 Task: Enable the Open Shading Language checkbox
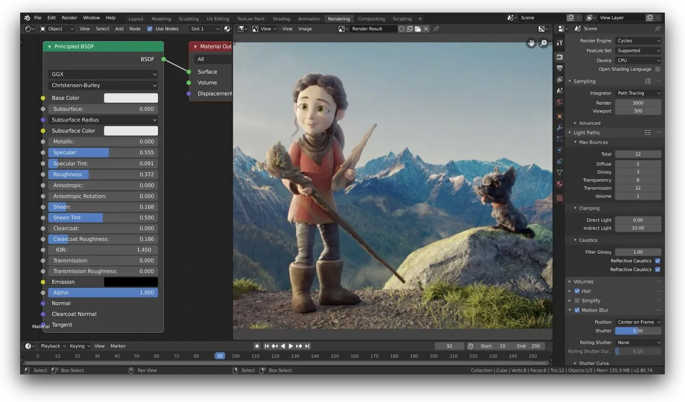click(657, 69)
